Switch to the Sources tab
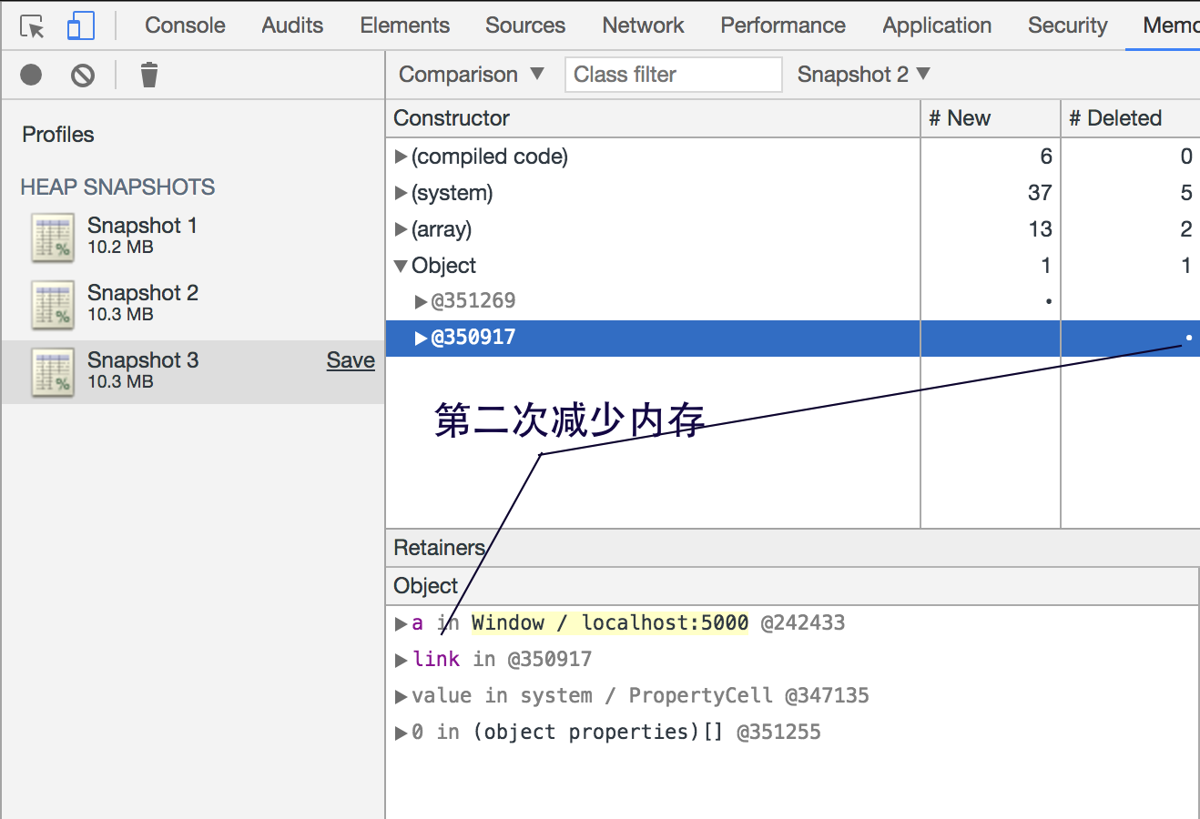This screenshot has height=819, width=1200. pyautogui.click(x=525, y=25)
